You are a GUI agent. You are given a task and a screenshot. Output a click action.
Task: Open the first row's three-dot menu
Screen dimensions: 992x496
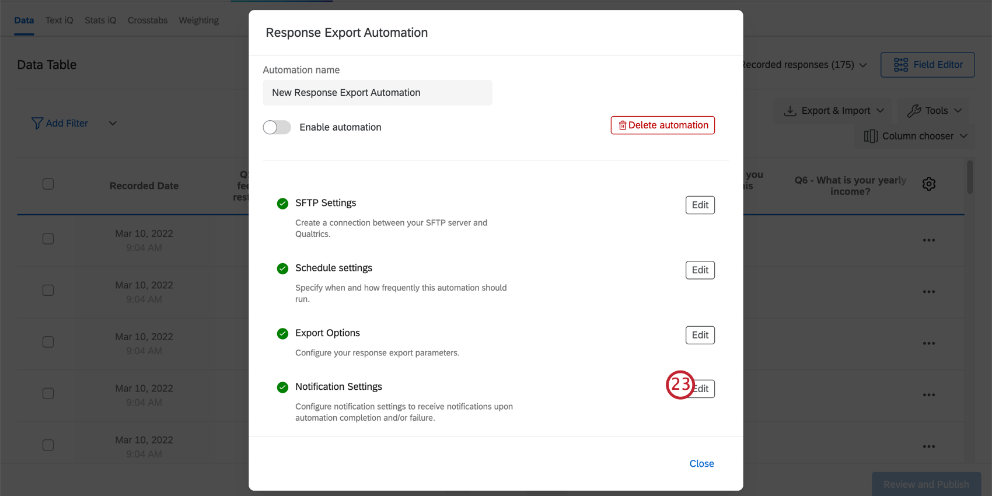(928, 240)
